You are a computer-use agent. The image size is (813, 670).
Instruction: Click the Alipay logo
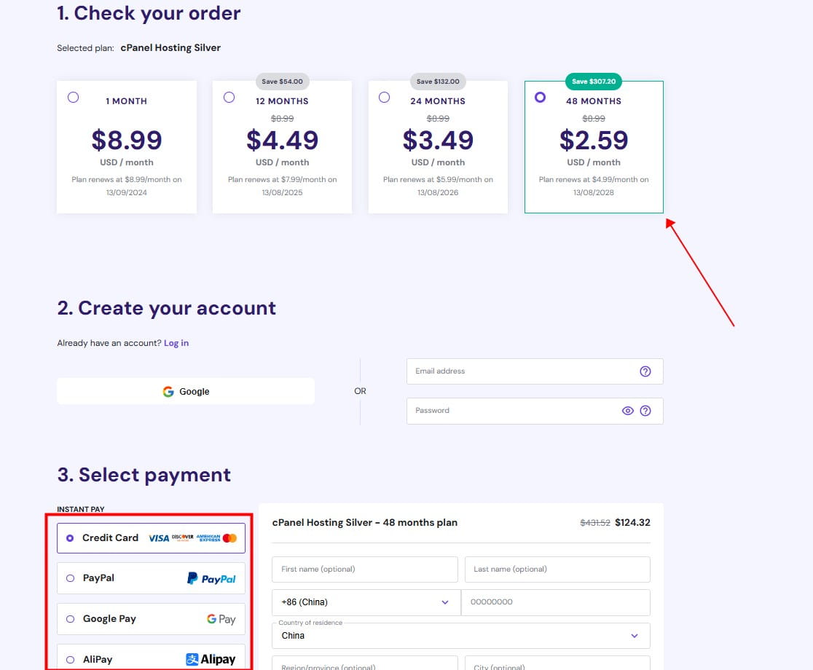(x=211, y=659)
